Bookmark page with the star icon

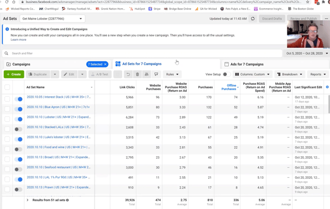pos(307,2)
